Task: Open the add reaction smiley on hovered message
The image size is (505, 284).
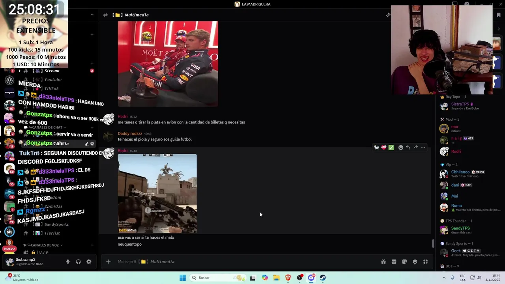Action: tap(400, 148)
